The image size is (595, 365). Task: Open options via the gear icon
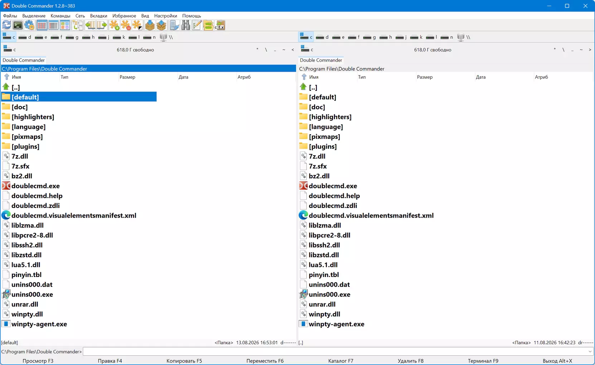coord(29,25)
